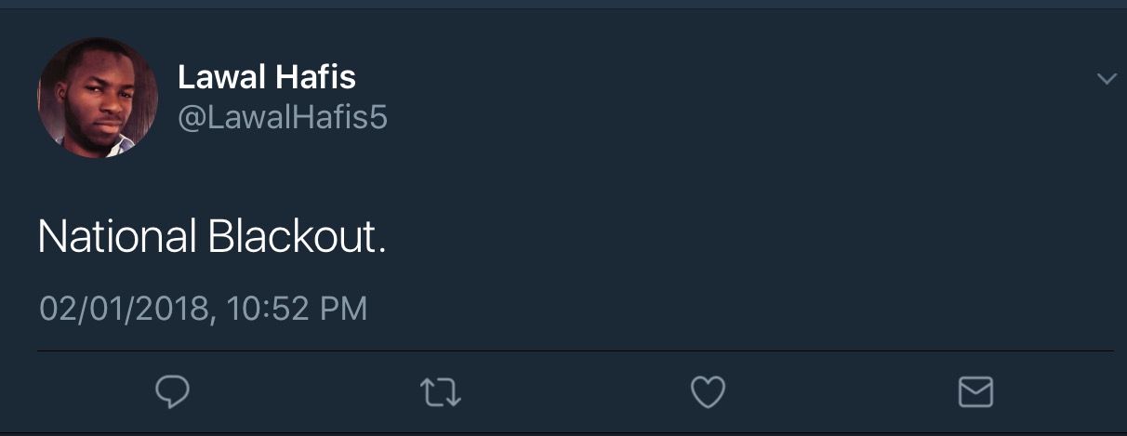
Task: Share tweet via Direct Message envelope icon
Action: 975,392
